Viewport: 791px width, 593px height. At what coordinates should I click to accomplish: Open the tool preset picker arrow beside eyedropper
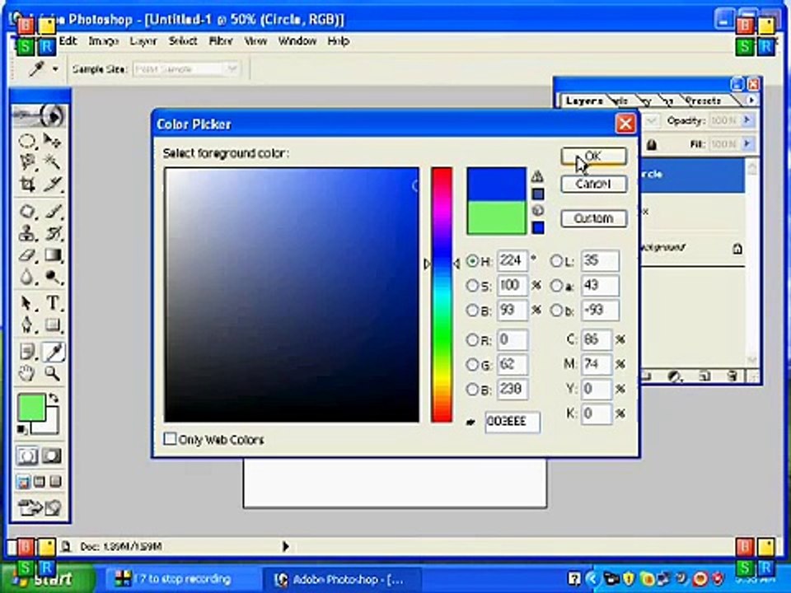[55, 69]
